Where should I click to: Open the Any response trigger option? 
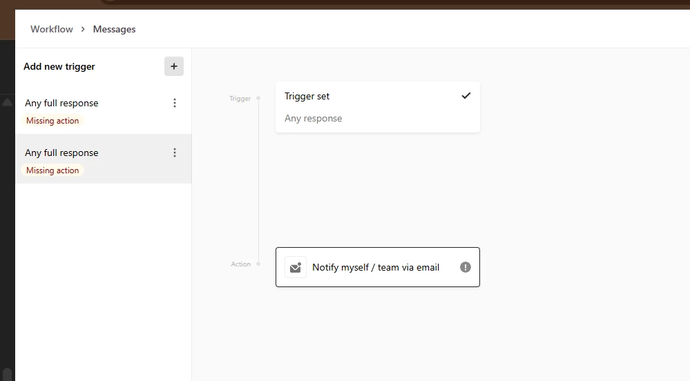click(x=314, y=118)
